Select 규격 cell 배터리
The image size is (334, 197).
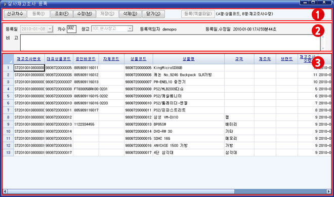[239, 124]
